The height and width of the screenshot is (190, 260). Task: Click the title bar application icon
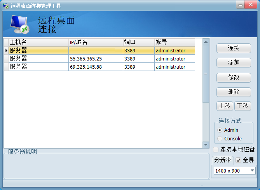tap(6, 6)
